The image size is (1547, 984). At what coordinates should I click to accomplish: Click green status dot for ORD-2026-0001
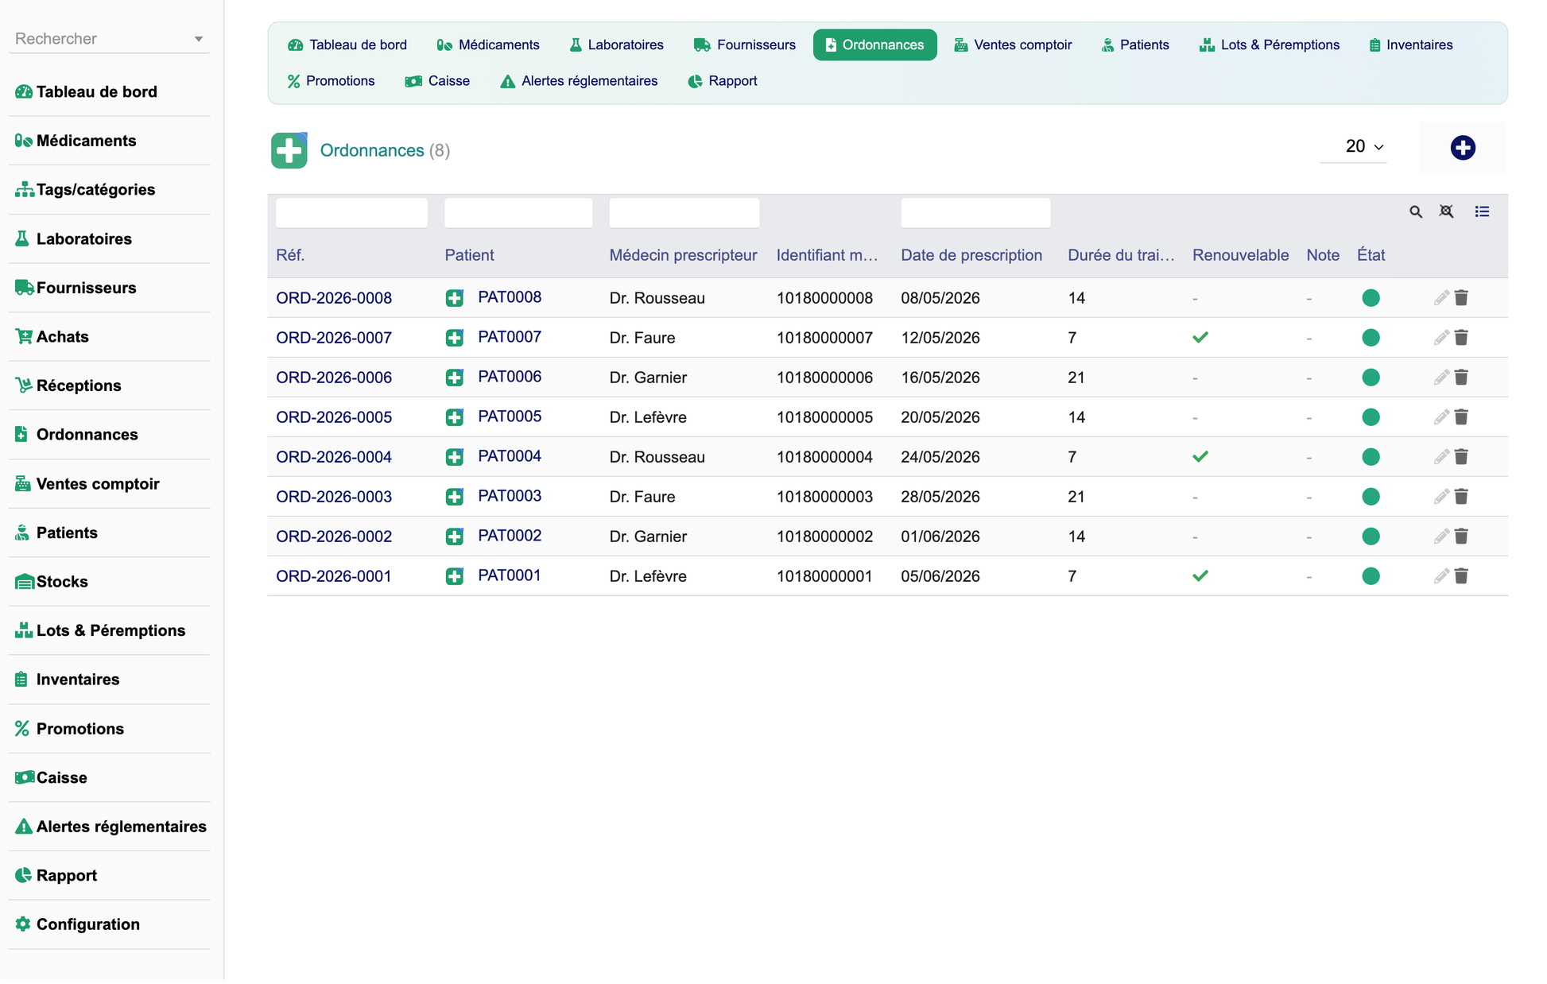pyautogui.click(x=1371, y=576)
